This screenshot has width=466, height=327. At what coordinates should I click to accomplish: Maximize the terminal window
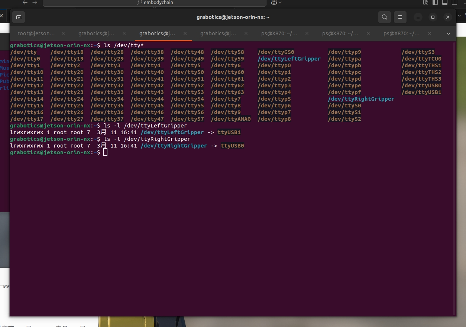coord(433,17)
